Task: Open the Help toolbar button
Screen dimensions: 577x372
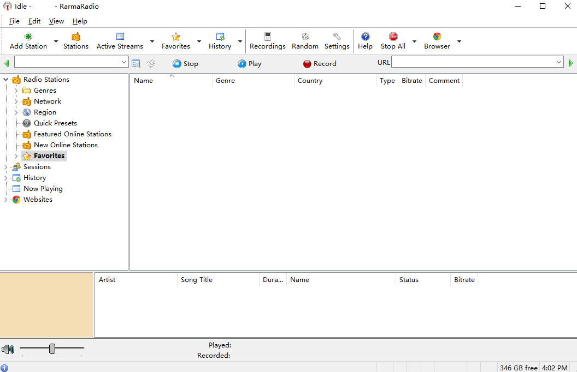Action: [365, 41]
